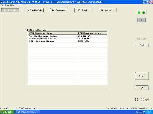153x114 pixels.
Task: Stop the ECU communication
Action: click(x=142, y=76)
